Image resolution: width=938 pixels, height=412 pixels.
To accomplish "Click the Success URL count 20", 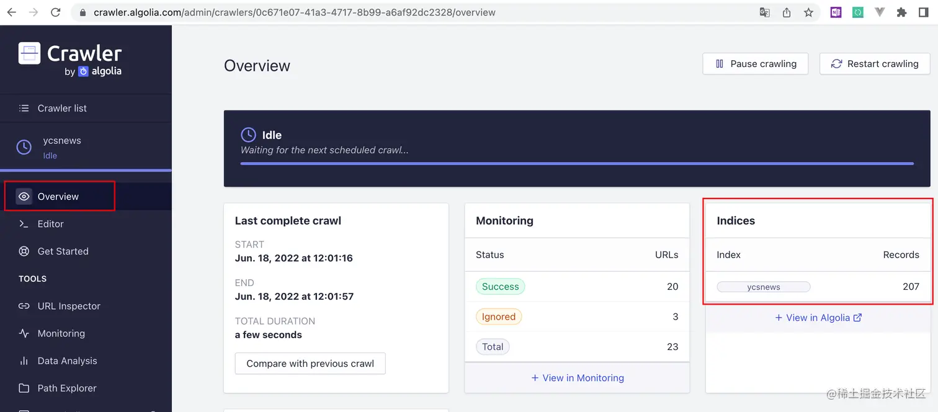I will 672,287.
